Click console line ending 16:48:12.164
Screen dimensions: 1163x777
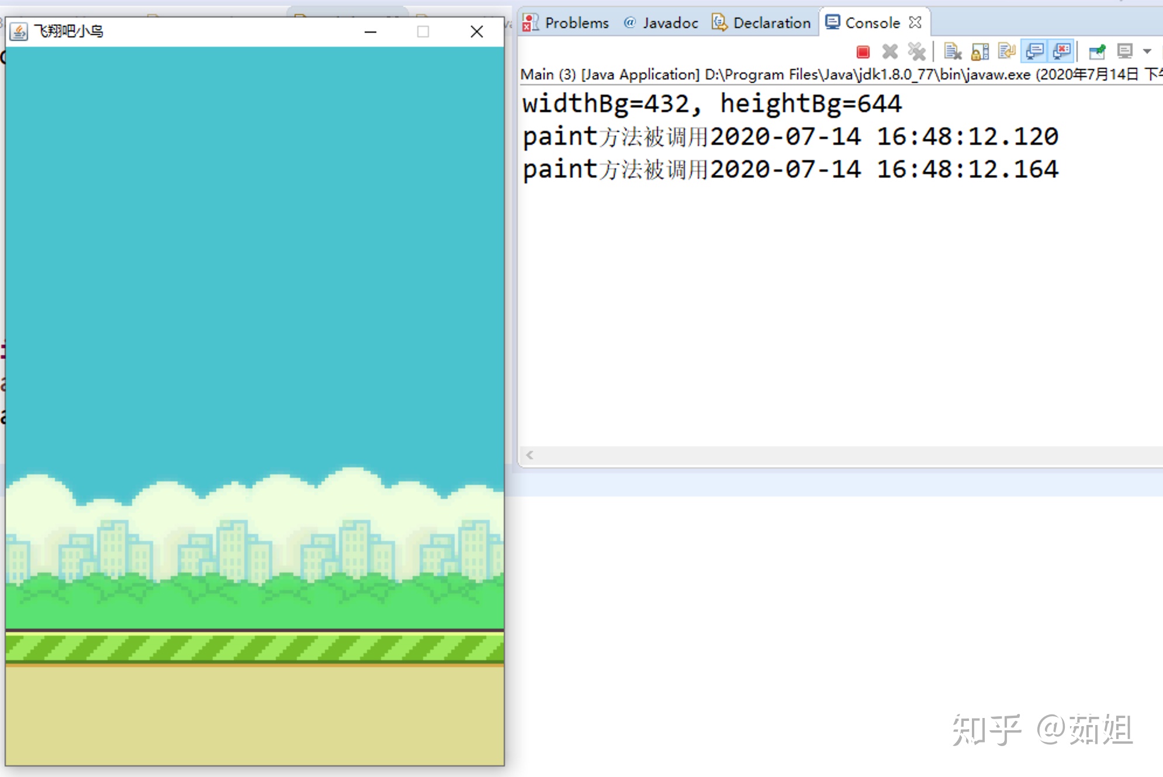pyautogui.click(x=791, y=169)
